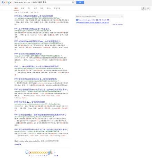
Task: Expand the arrow beside SDGP2014-335 result URL
Action: pyautogui.click(x=63, y=43)
